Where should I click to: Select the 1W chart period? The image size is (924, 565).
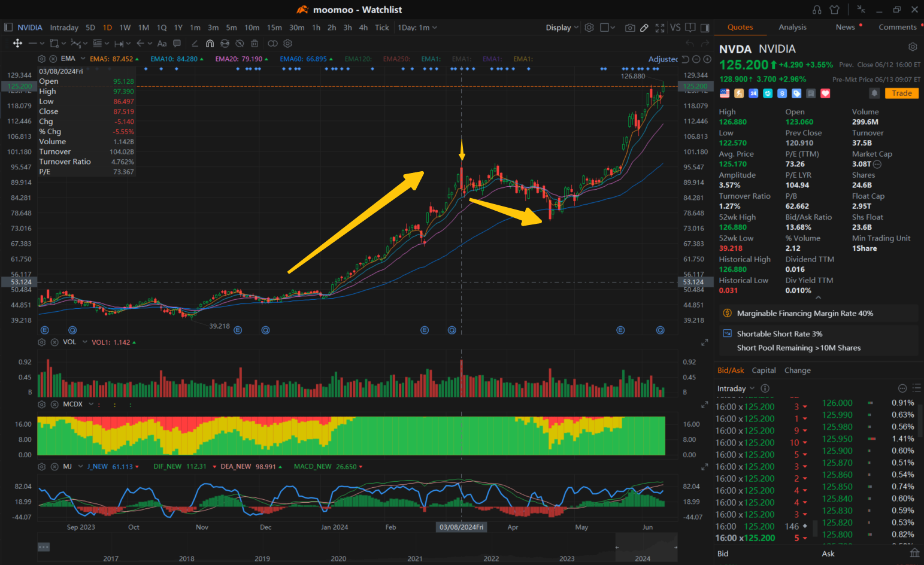pyautogui.click(x=125, y=28)
